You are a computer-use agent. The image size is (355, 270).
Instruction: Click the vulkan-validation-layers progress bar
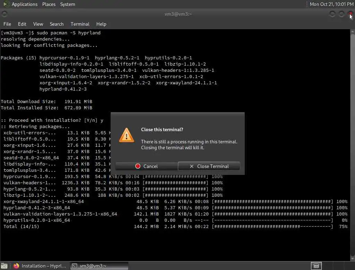point(272,214)
